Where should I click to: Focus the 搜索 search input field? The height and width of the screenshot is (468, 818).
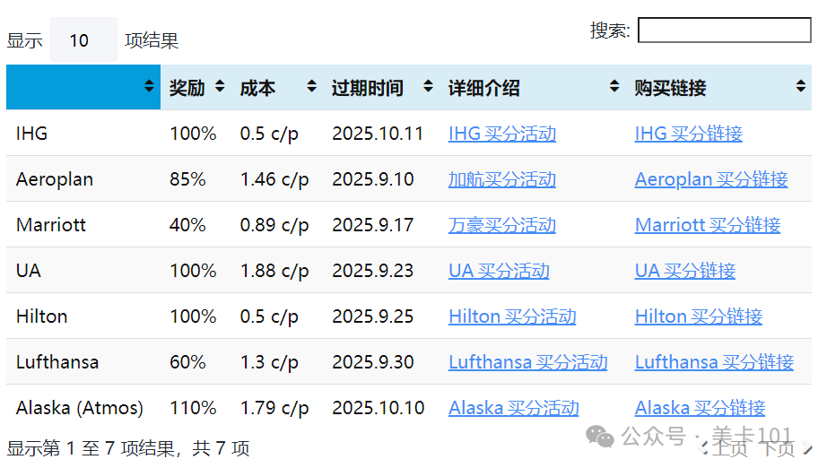click(725, 30)
